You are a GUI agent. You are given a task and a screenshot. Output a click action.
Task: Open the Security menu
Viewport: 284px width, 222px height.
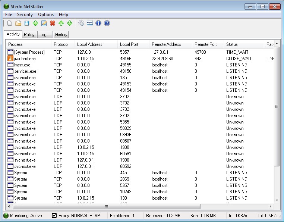pos(25,15)
